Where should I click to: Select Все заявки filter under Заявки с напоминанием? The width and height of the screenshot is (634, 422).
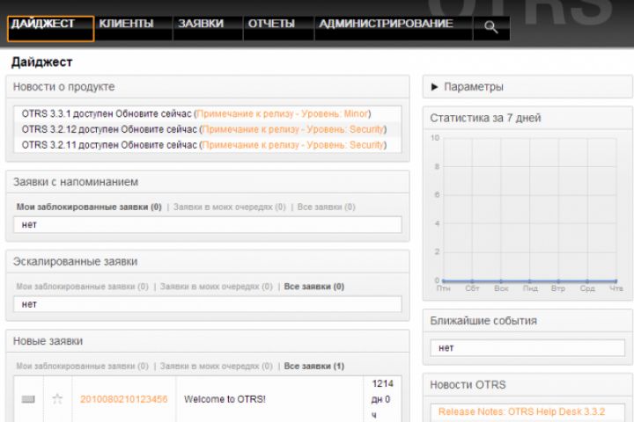327,207
